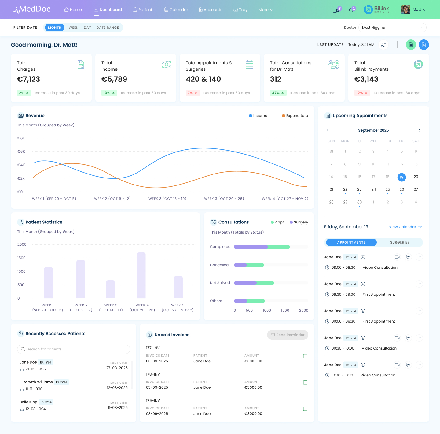Screen dimensions: 440x434
Task: Select September 30 in the calendar
Action: [359, 202]
